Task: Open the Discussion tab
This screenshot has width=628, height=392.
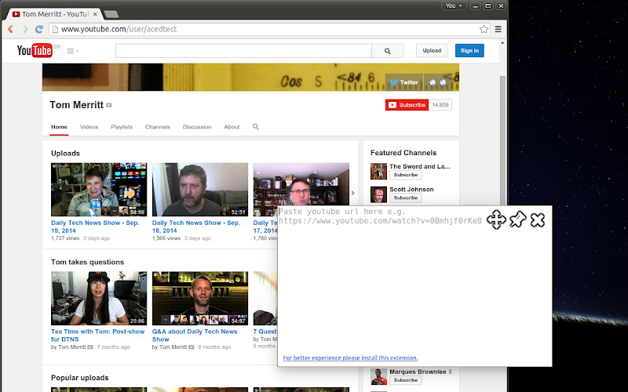Action: click(197, 127)
